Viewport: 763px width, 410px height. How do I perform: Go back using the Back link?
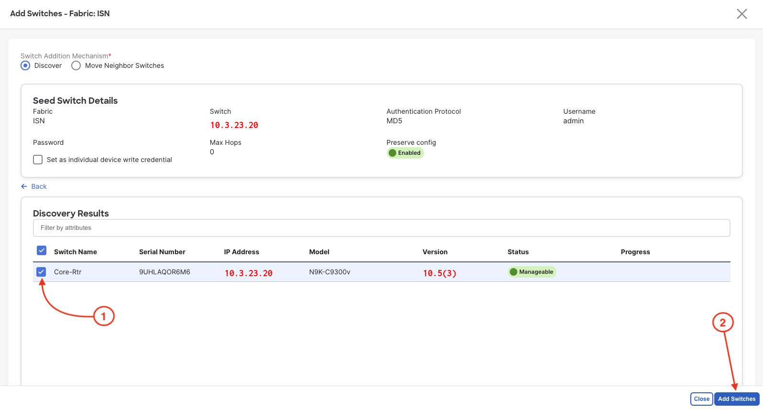39,186
